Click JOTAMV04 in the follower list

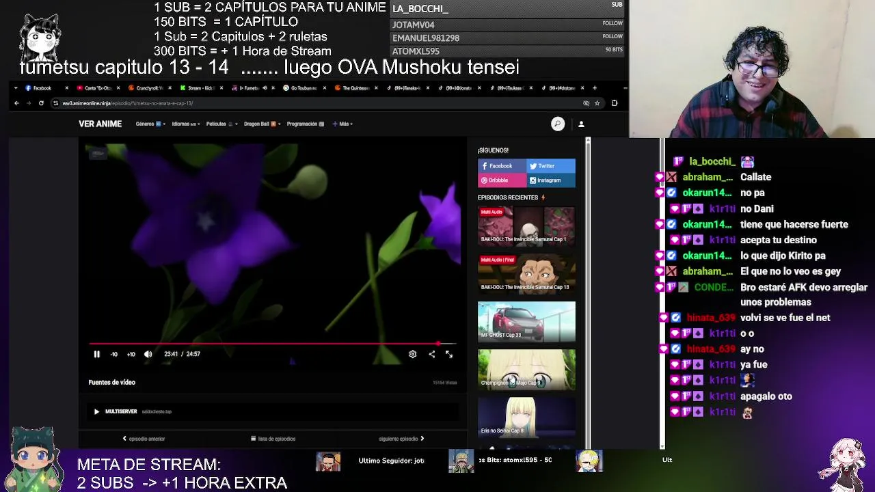[x=414, y=25]
